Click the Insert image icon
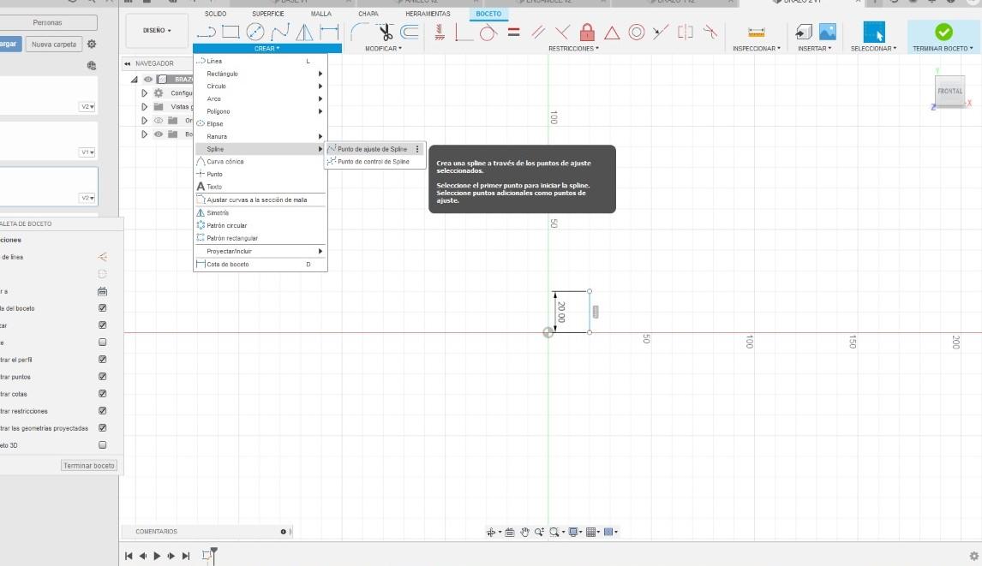 827,32
